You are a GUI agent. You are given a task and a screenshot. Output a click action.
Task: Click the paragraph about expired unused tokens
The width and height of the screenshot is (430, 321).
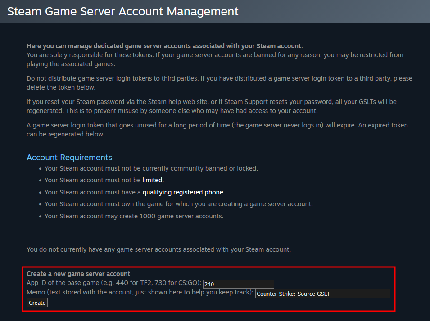pyautogui.click(x=217, y=130)
